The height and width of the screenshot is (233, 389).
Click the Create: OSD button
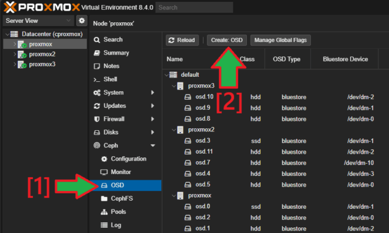226,40
